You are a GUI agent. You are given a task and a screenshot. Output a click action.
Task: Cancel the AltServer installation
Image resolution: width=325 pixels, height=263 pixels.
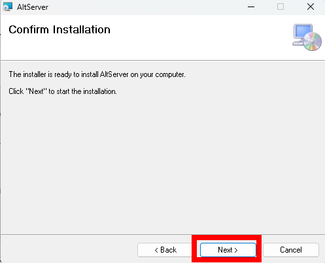[x=291, y=250]
